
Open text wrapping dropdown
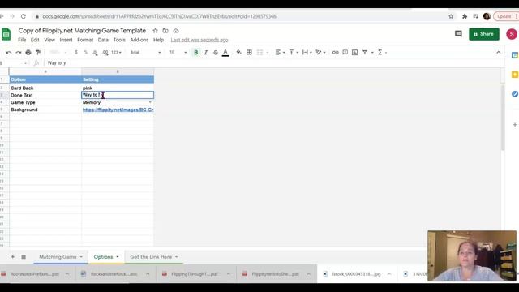point(307,52)
